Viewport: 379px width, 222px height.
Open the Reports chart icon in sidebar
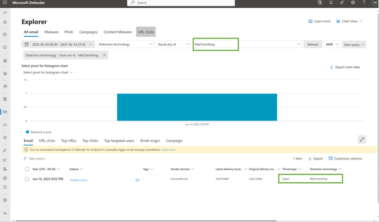(x=5, y=159)
